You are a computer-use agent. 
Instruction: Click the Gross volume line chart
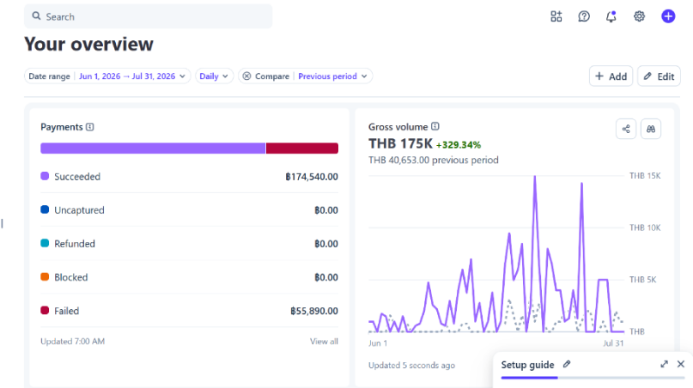point(496,254)
